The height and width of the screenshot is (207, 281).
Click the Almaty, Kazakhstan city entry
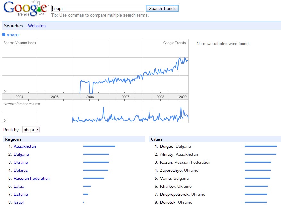tap(179, 154)
